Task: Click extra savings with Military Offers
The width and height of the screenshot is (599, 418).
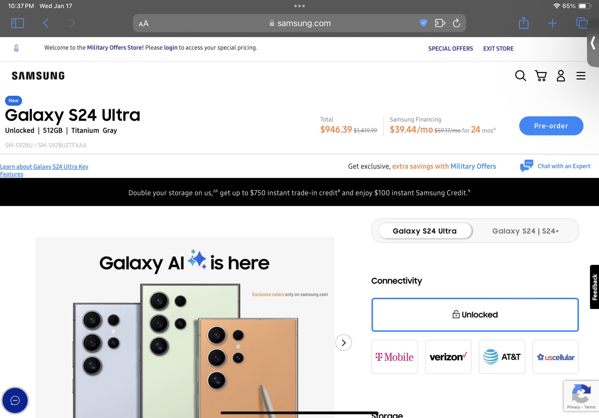Action: (x=444, y=166)
